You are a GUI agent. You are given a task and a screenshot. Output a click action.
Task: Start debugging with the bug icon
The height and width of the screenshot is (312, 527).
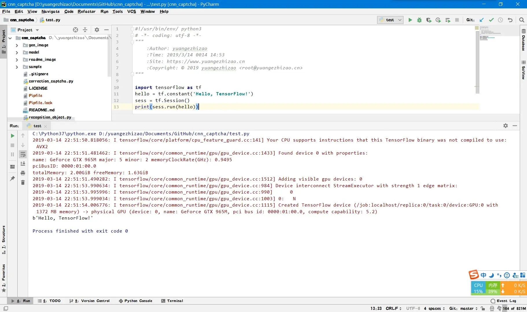[x=419, y=20]
